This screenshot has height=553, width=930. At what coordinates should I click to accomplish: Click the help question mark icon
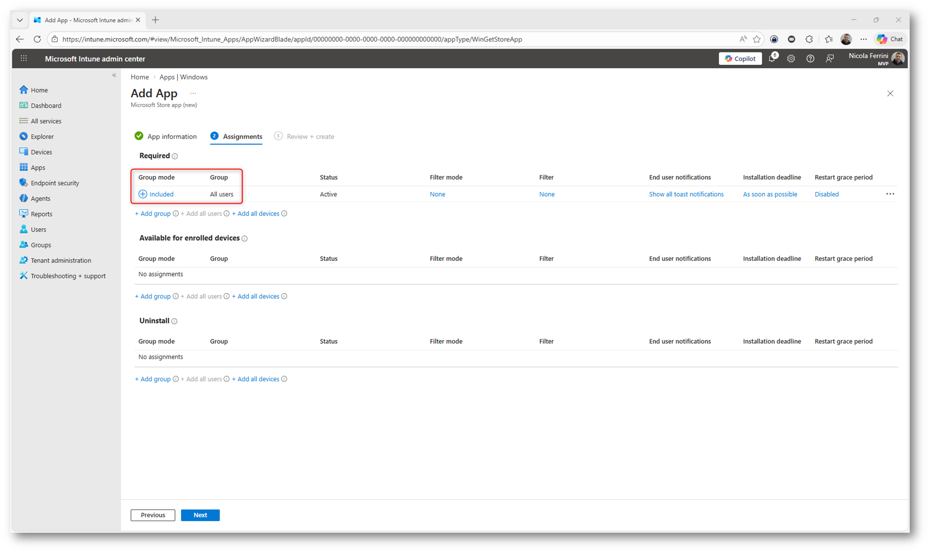[810, 58]
